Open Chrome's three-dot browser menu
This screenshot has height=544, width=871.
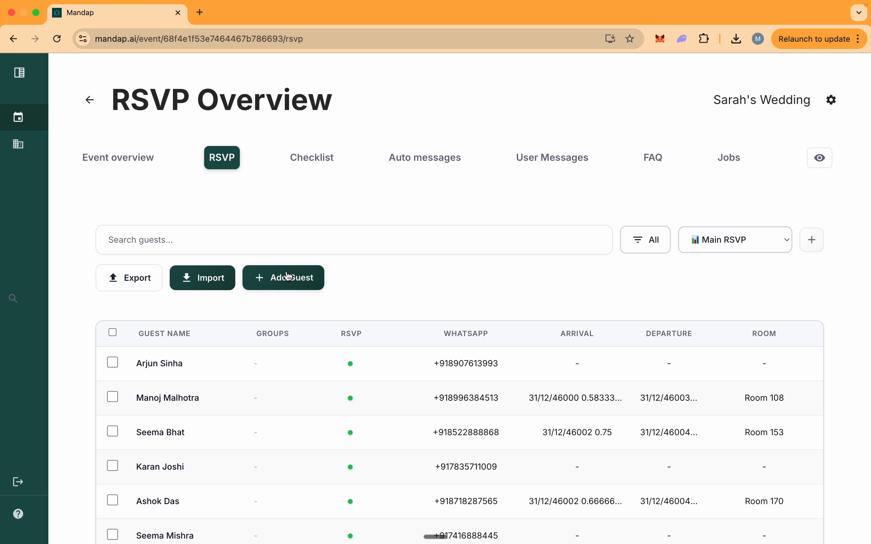tap(858, 39)
